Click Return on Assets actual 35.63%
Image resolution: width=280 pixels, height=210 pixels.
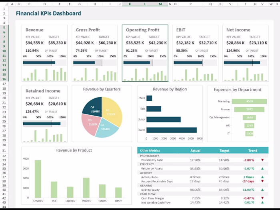(195, 168)
